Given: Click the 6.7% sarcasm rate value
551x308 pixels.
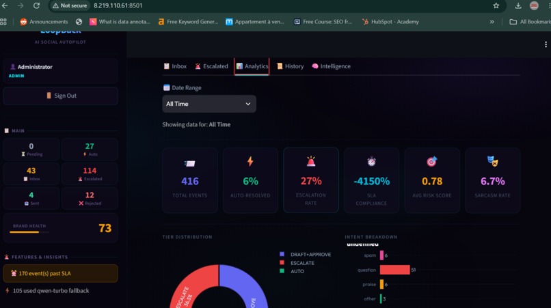Looking at the screenshot, I should pyautogui.click(x=493, y=181).
